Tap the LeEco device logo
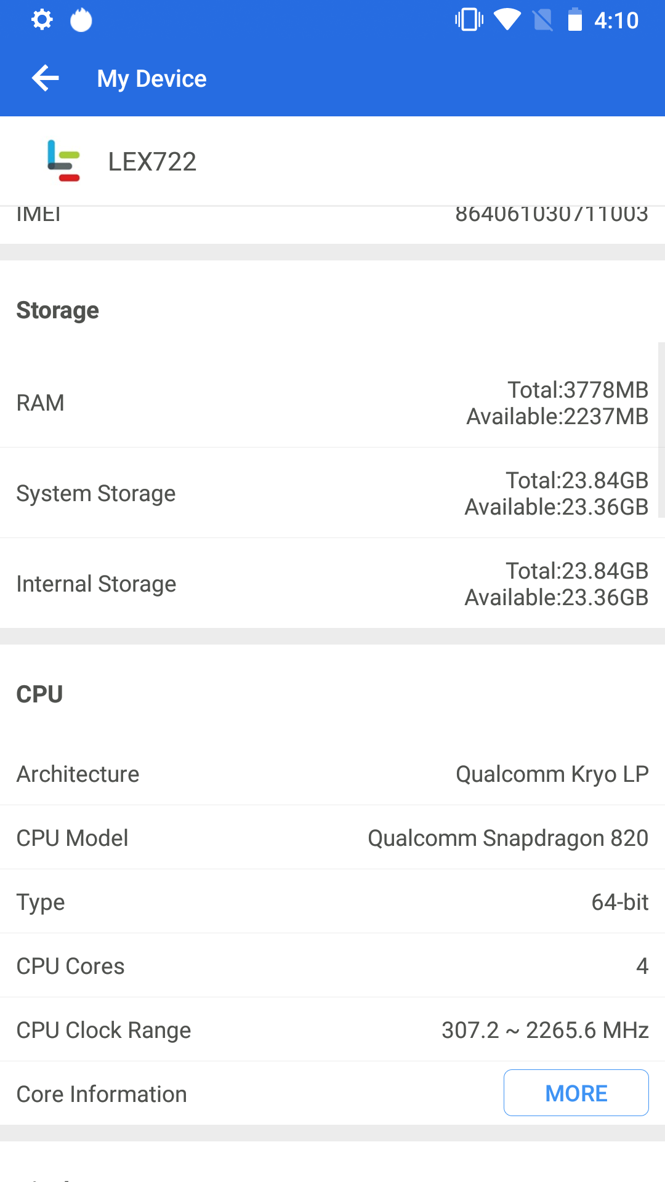The width and height of the screenshot is (665, 1182). pyautogui.click(x=63, y=161)
